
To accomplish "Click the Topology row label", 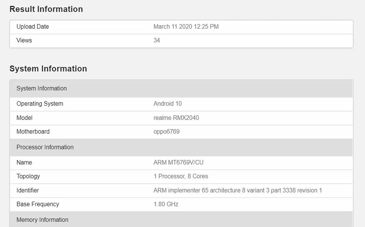I will tap(28, 176).
